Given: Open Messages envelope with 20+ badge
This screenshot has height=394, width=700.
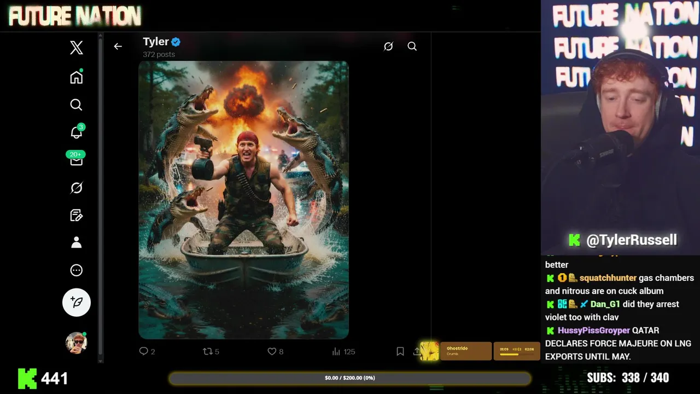Looking at the screenshot, I should point(76,159).
